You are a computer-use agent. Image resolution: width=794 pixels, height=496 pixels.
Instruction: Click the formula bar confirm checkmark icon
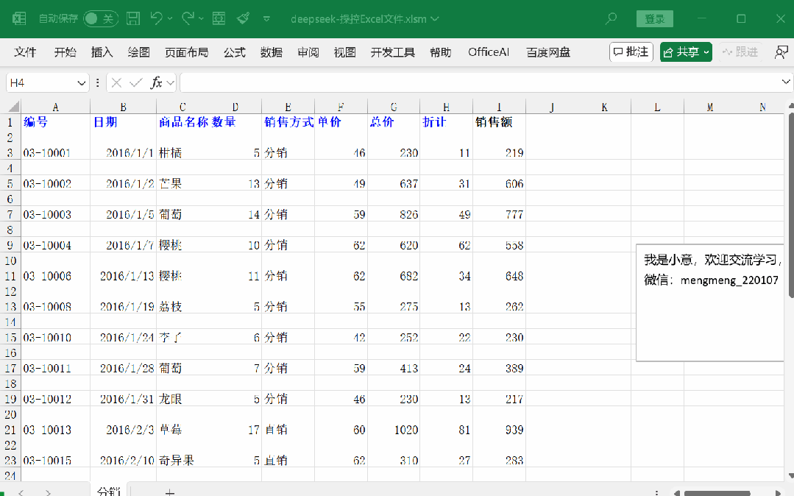135,82
